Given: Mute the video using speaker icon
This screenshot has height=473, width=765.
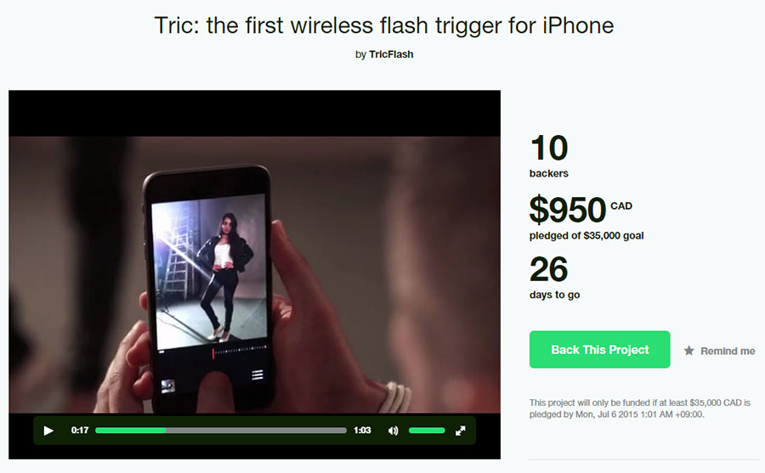Looking at the screenshot, I should click(x=393, y=431).
